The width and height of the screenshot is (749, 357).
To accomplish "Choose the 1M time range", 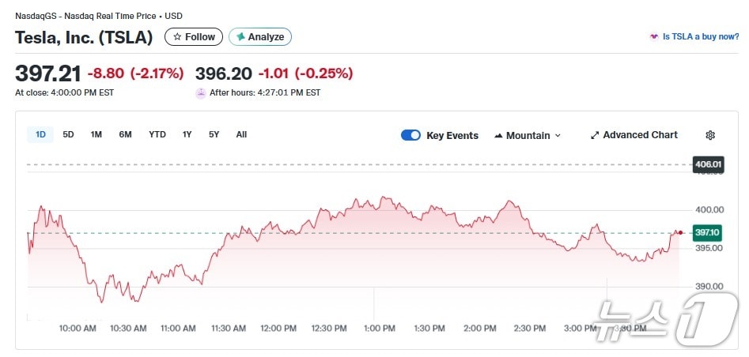I will [96, 134].
